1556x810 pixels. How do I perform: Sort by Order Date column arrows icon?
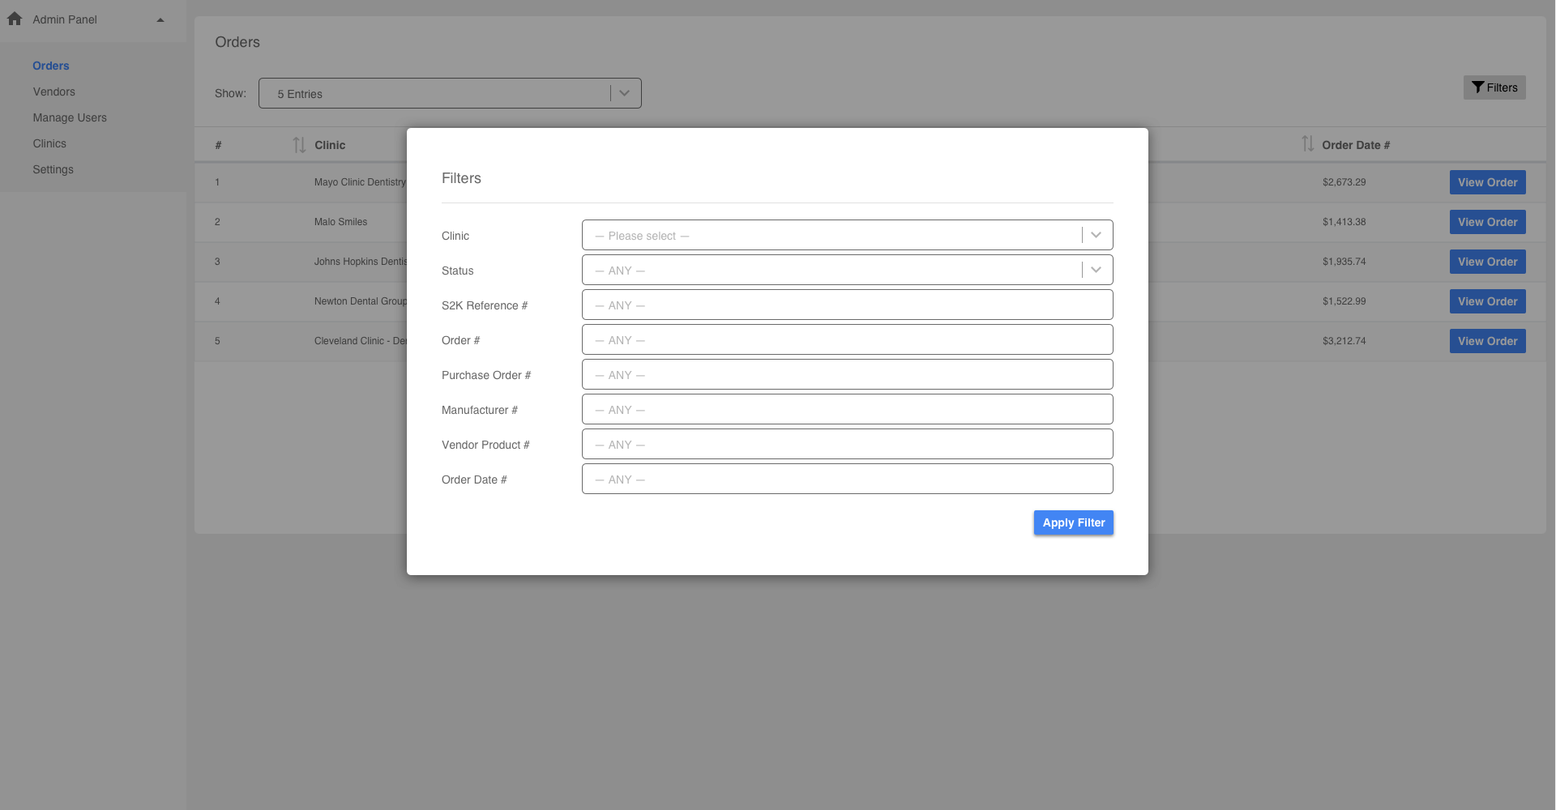coord(1307,144)
